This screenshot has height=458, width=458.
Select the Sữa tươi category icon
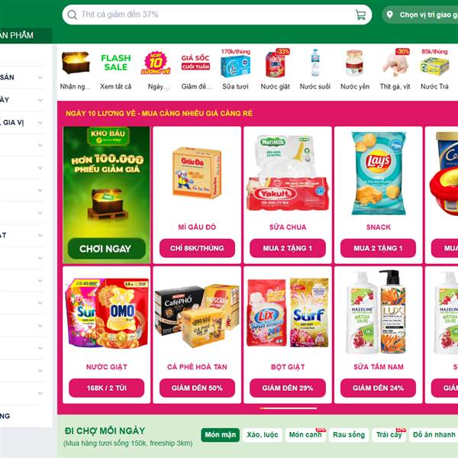pos(235,63)
